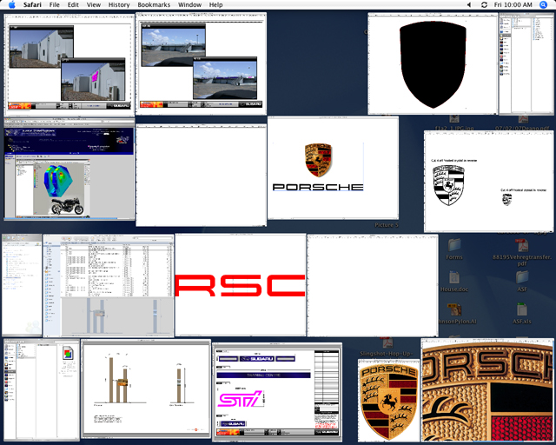The width and height of the screenshot is (556, 445).
Task: Open the History menu
Action: coord(119,4)
